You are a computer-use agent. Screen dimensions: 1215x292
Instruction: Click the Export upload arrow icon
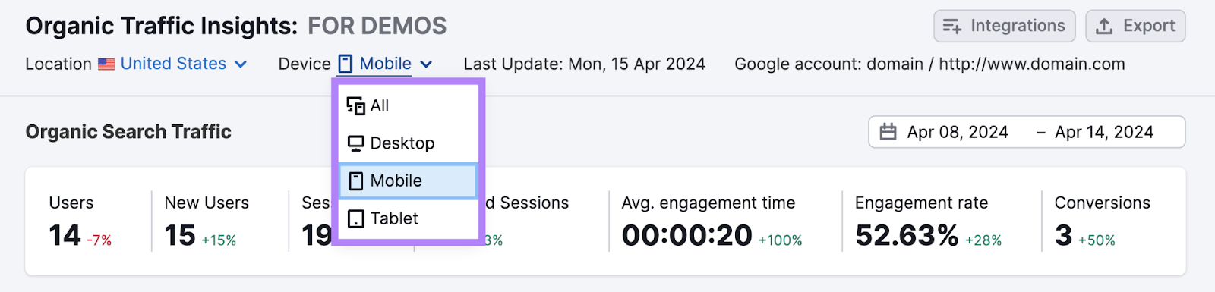point(1105,27)
